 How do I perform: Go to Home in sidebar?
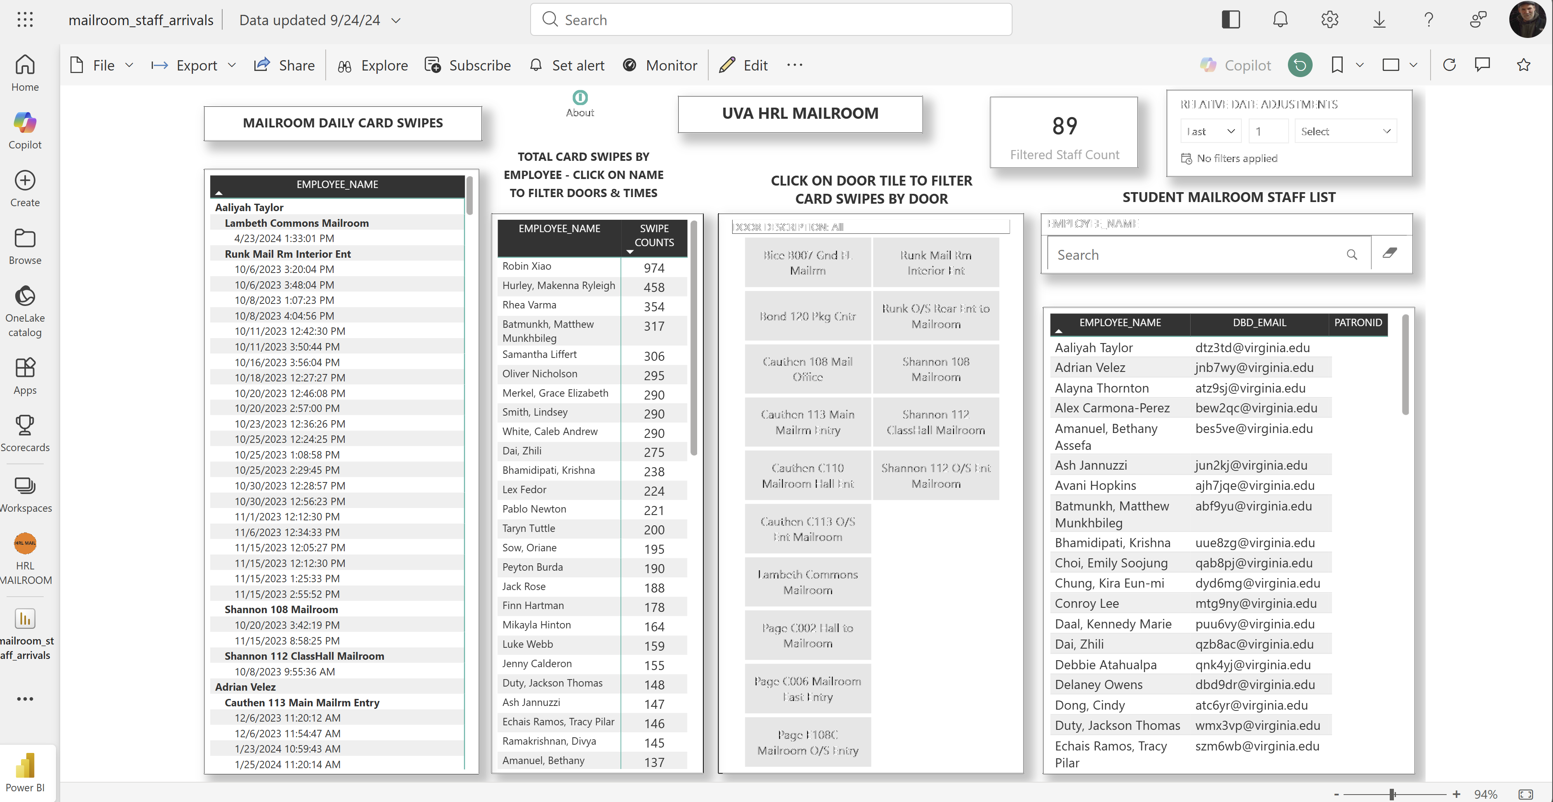(x=25, y=72)
